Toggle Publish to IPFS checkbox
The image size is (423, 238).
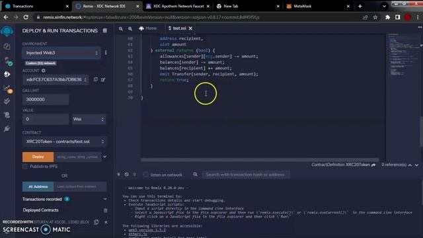[25, 167]
